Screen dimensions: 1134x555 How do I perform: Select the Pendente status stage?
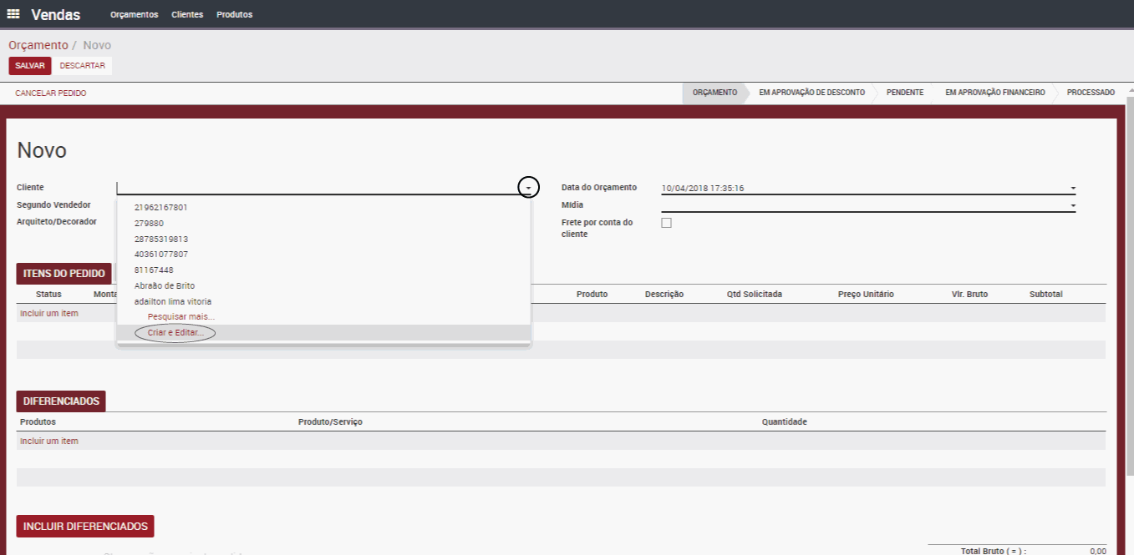coord(904,93)
